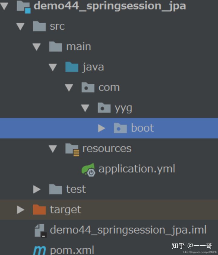The height and width of the screenshot is (255, 218).
Task: Select the java label
Action: 93,67
